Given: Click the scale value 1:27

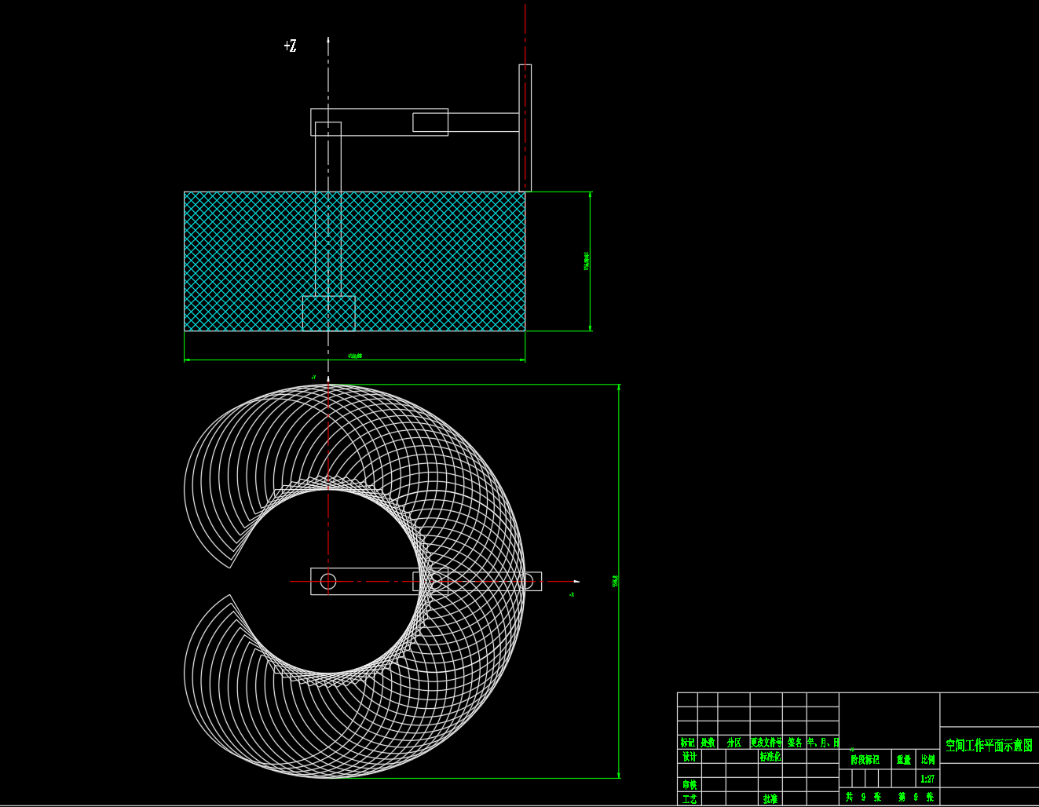Looking at the screenshot, I should (x=927, y=780).
